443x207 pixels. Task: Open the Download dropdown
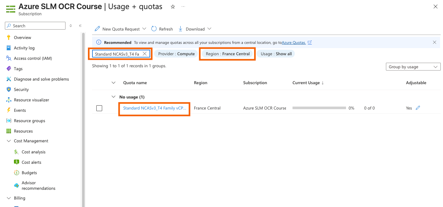click(195, 29)
